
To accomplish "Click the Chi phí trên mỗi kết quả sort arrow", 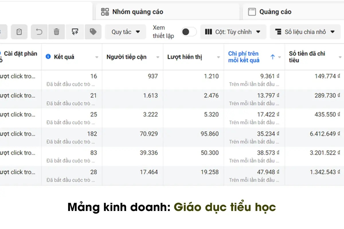I will tap(273, 57).
